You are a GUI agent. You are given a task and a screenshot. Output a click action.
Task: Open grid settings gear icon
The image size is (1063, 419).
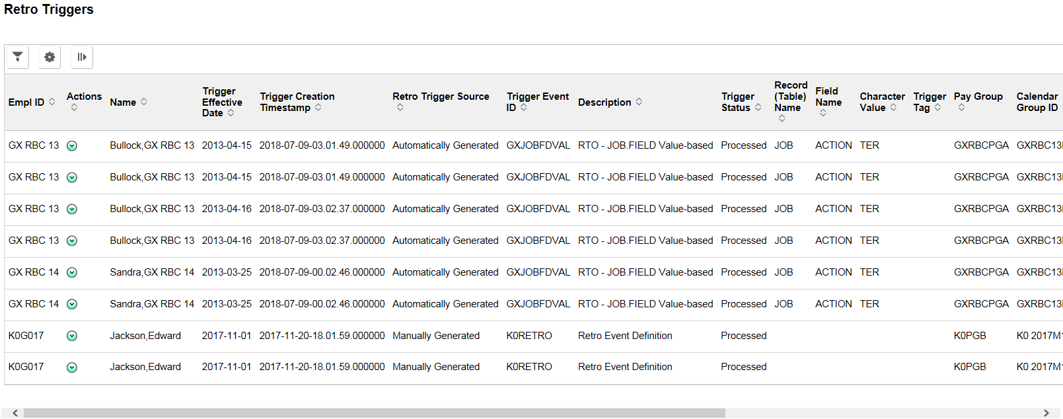click(x=50, y=57)
